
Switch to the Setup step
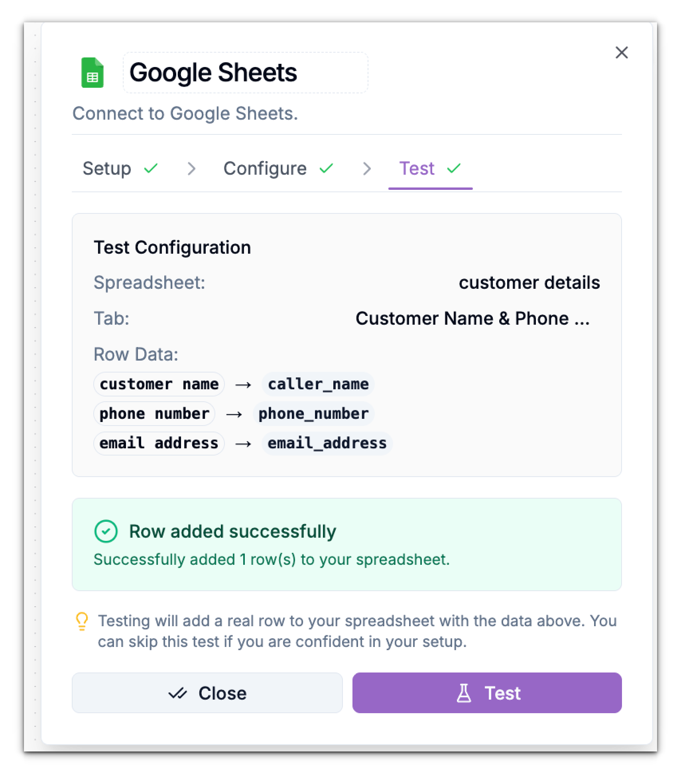(x=107, y=169)
